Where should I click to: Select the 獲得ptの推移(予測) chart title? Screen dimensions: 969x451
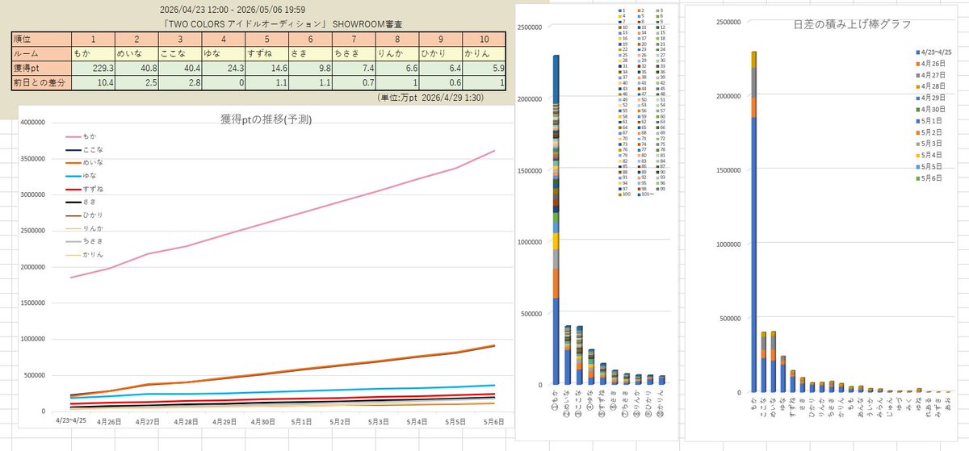(x=266, y=119)
